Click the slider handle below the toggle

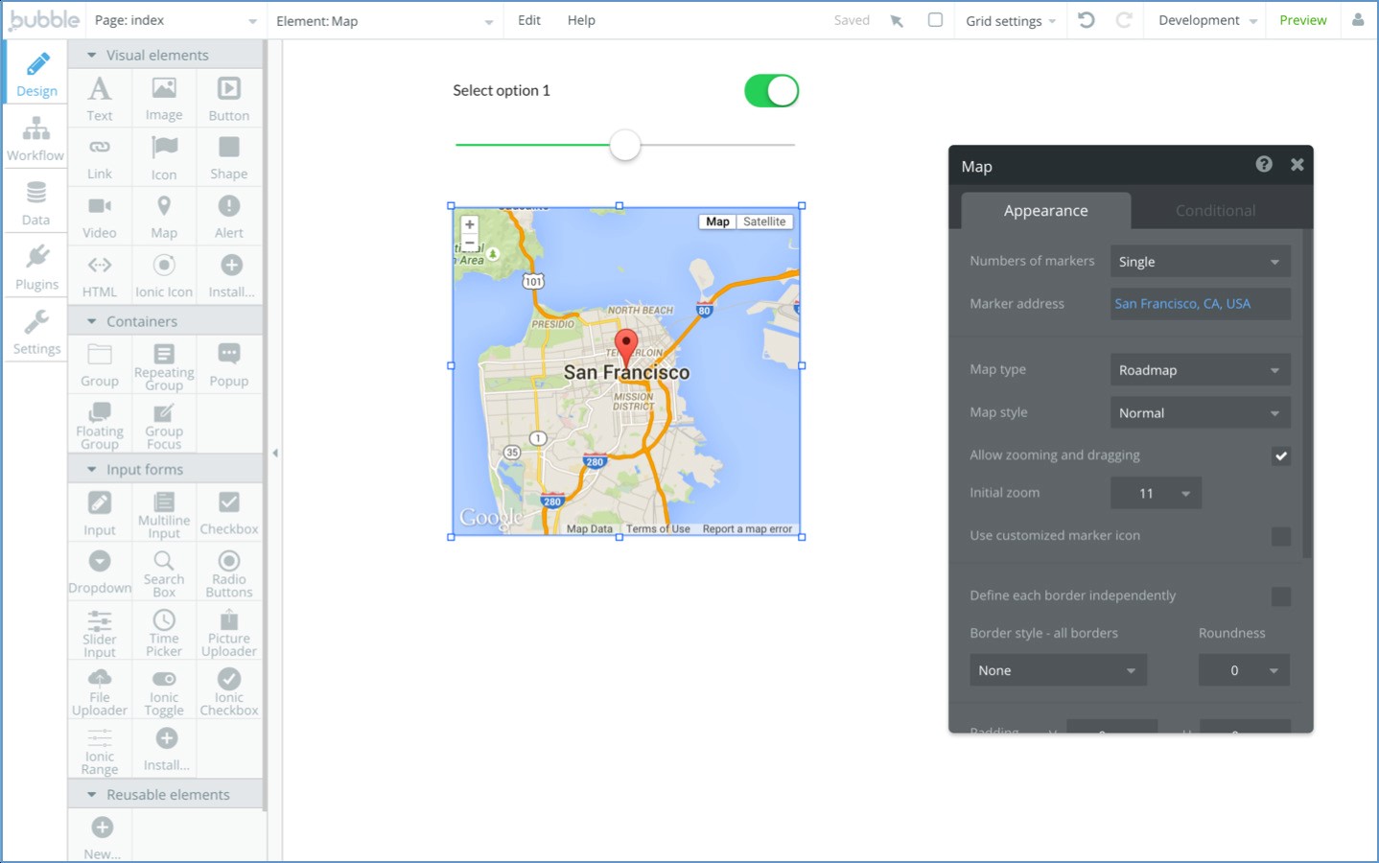[x=625, y=146]
